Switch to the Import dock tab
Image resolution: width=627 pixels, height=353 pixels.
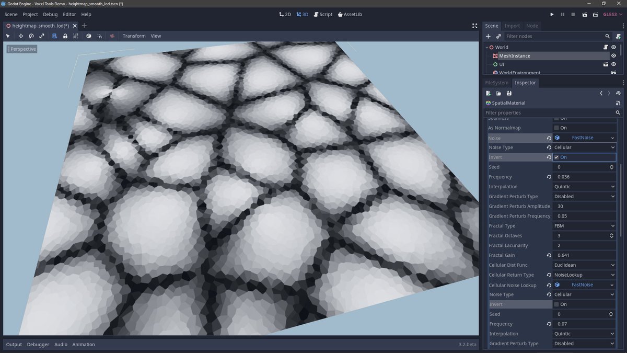(512, 26)
